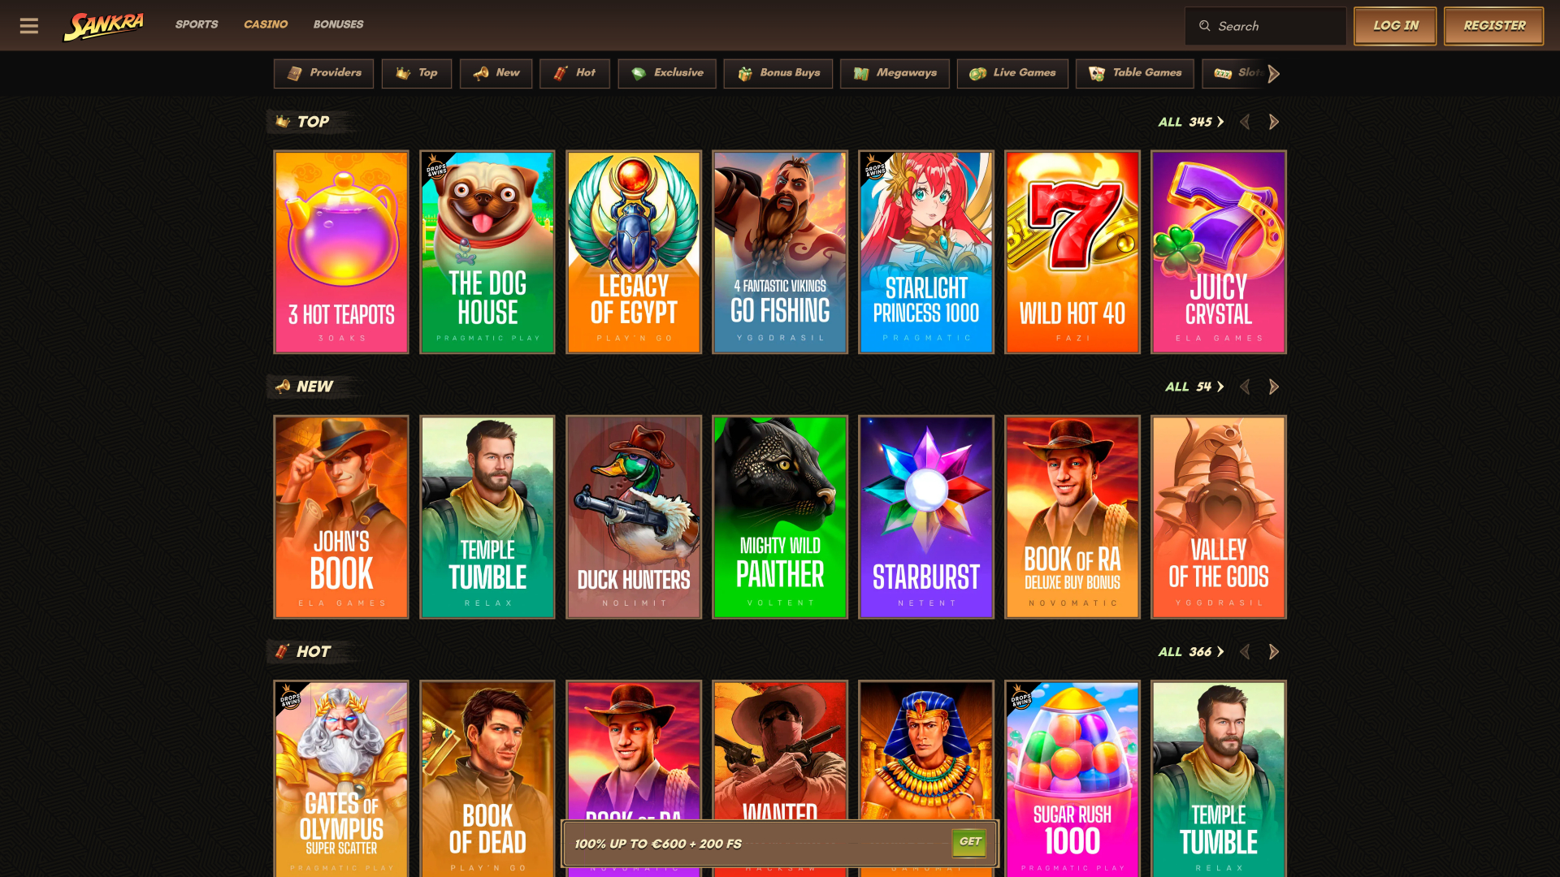Click the HOT section heading
This screenshot has height=877, width=1560.
[x=313, y=651]
